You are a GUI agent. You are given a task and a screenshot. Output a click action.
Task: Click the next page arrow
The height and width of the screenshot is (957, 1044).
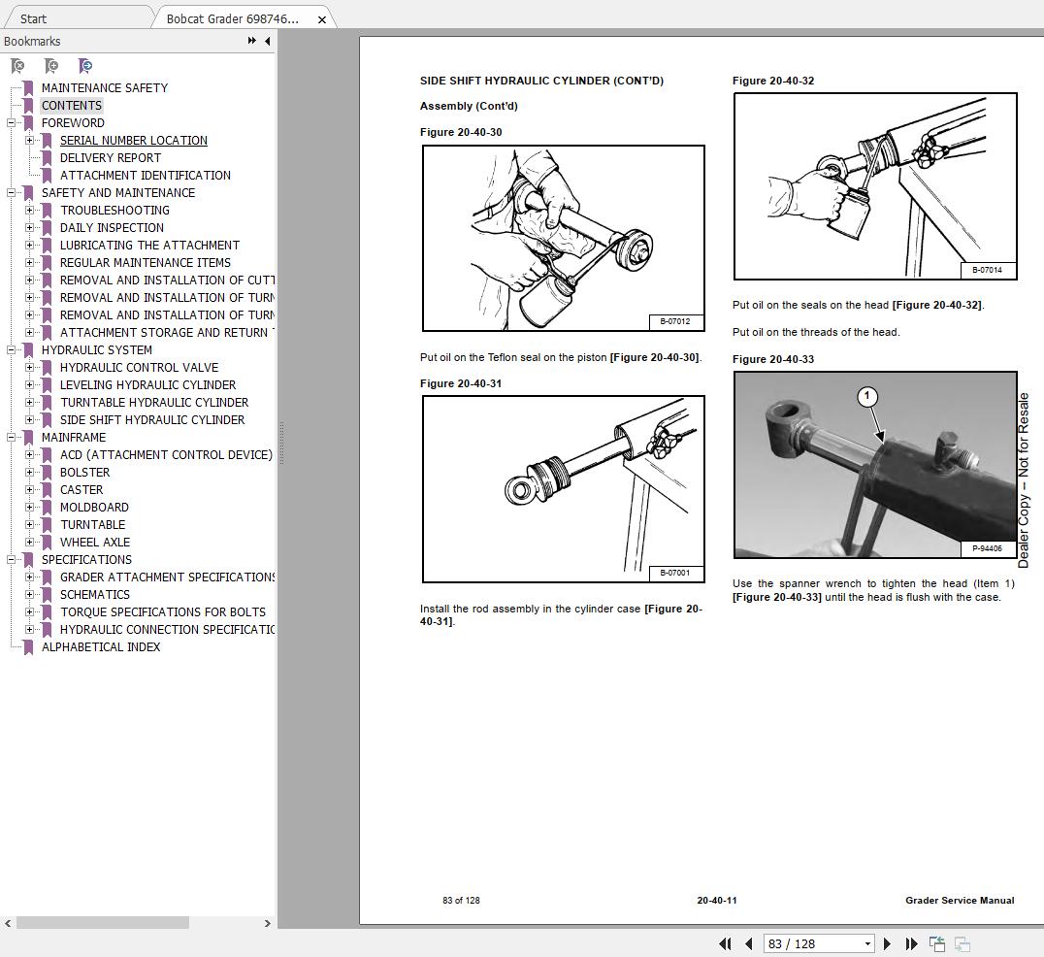point(888,943)
